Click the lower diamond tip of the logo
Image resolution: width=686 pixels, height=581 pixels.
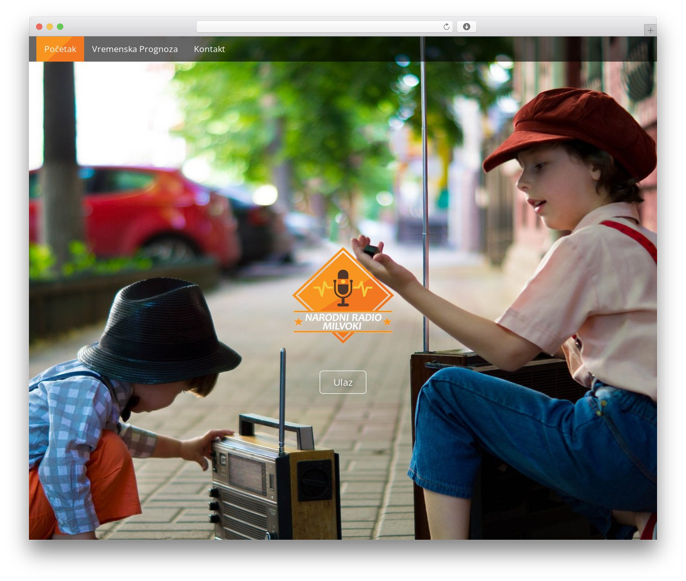click(x=343, y=337)
